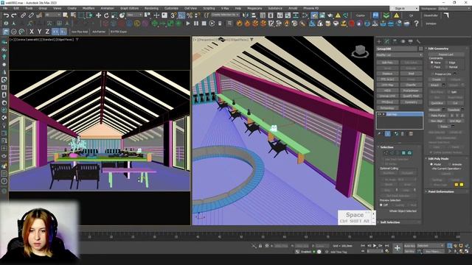This screenshot has width=472, height=265.
Task: Open the Utilities wrench panel tab
Action: (418, 41)
